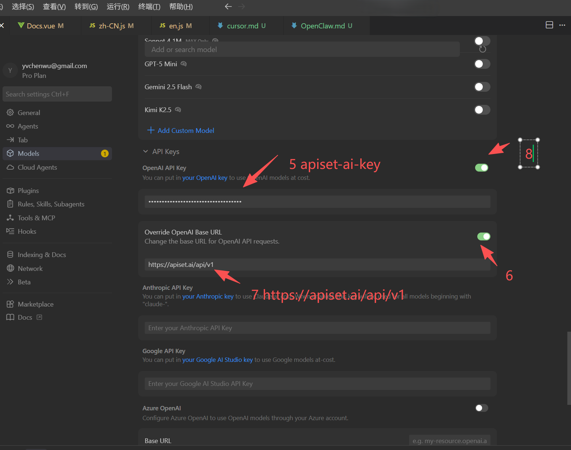Image resolution: width=571 pixels, height=450 pixels.
Task: Open the your Anthropic key link
Action: (x=208, y=296)
